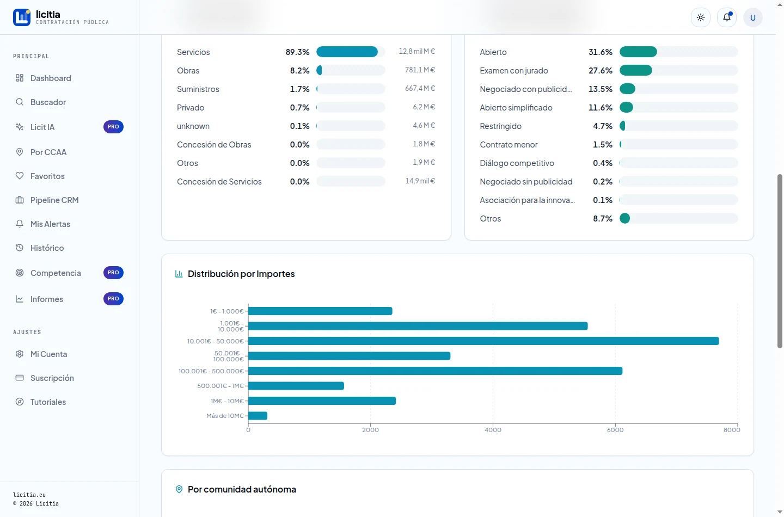Go to Mis Alertas
Viewport: 784px width, 517px height.
[x=70, y=224]
